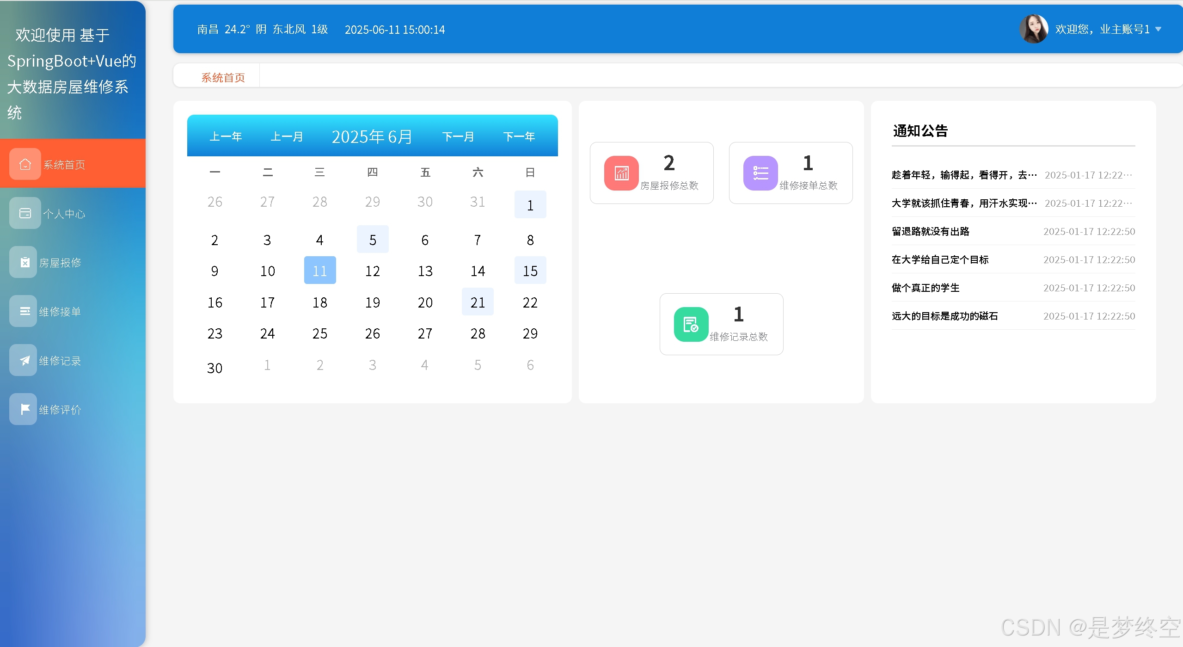The width and height of the screenshot is (1183, 647).
Task: Open the notice 留退路就没有出路
Action: (930, 231)
